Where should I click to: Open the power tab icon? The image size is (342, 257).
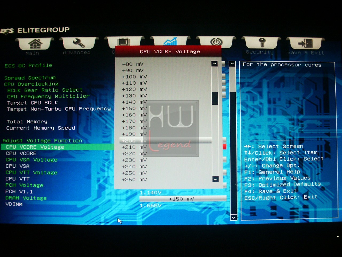(x=216, y=42)
